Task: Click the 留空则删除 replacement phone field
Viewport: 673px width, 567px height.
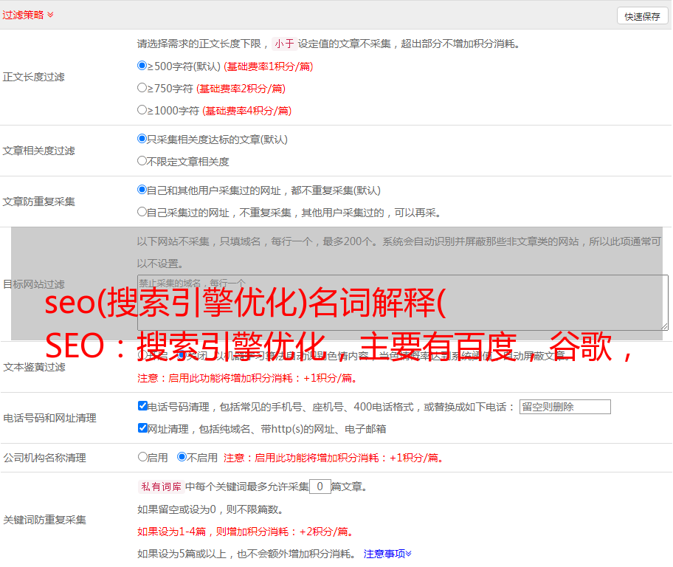Action: click(x=565, y=407)
